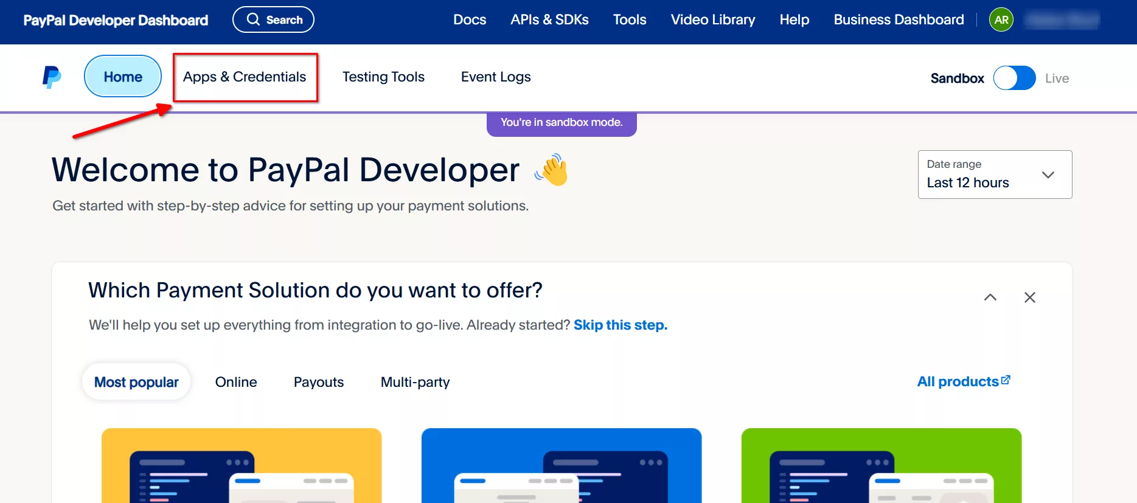Open the Apps & Credentials tab

click(245, 77)
